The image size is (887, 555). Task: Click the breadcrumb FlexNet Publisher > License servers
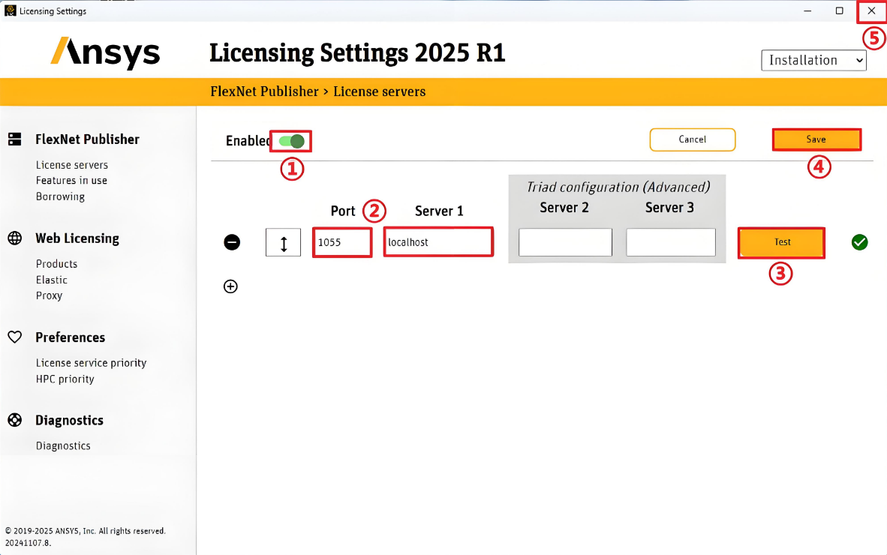click(x=318, y=91)
